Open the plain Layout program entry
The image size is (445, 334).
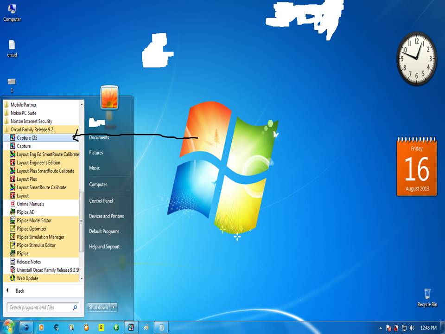[x=41, y=195]
